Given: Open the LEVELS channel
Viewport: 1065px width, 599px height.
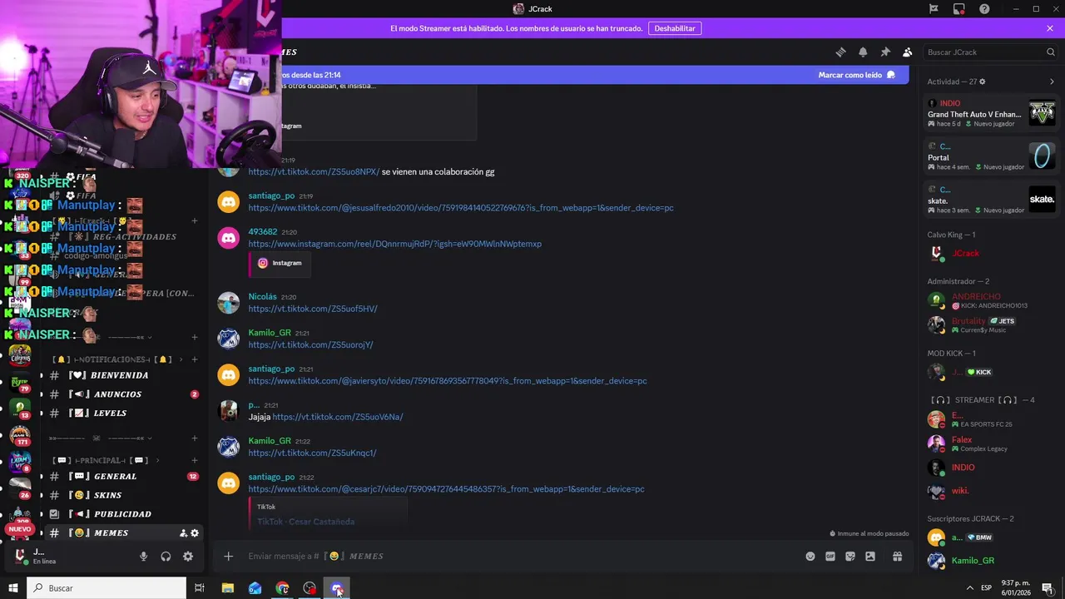Looking at the screenshot, I should tap(123, 413).
